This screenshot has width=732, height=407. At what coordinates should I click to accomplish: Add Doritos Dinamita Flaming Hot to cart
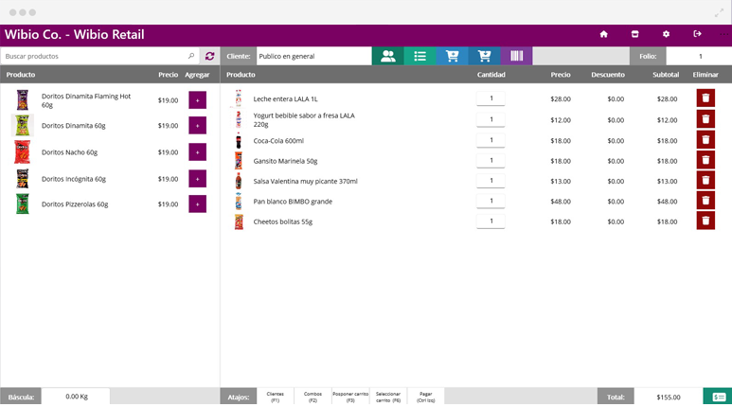(x=198, y=100)
